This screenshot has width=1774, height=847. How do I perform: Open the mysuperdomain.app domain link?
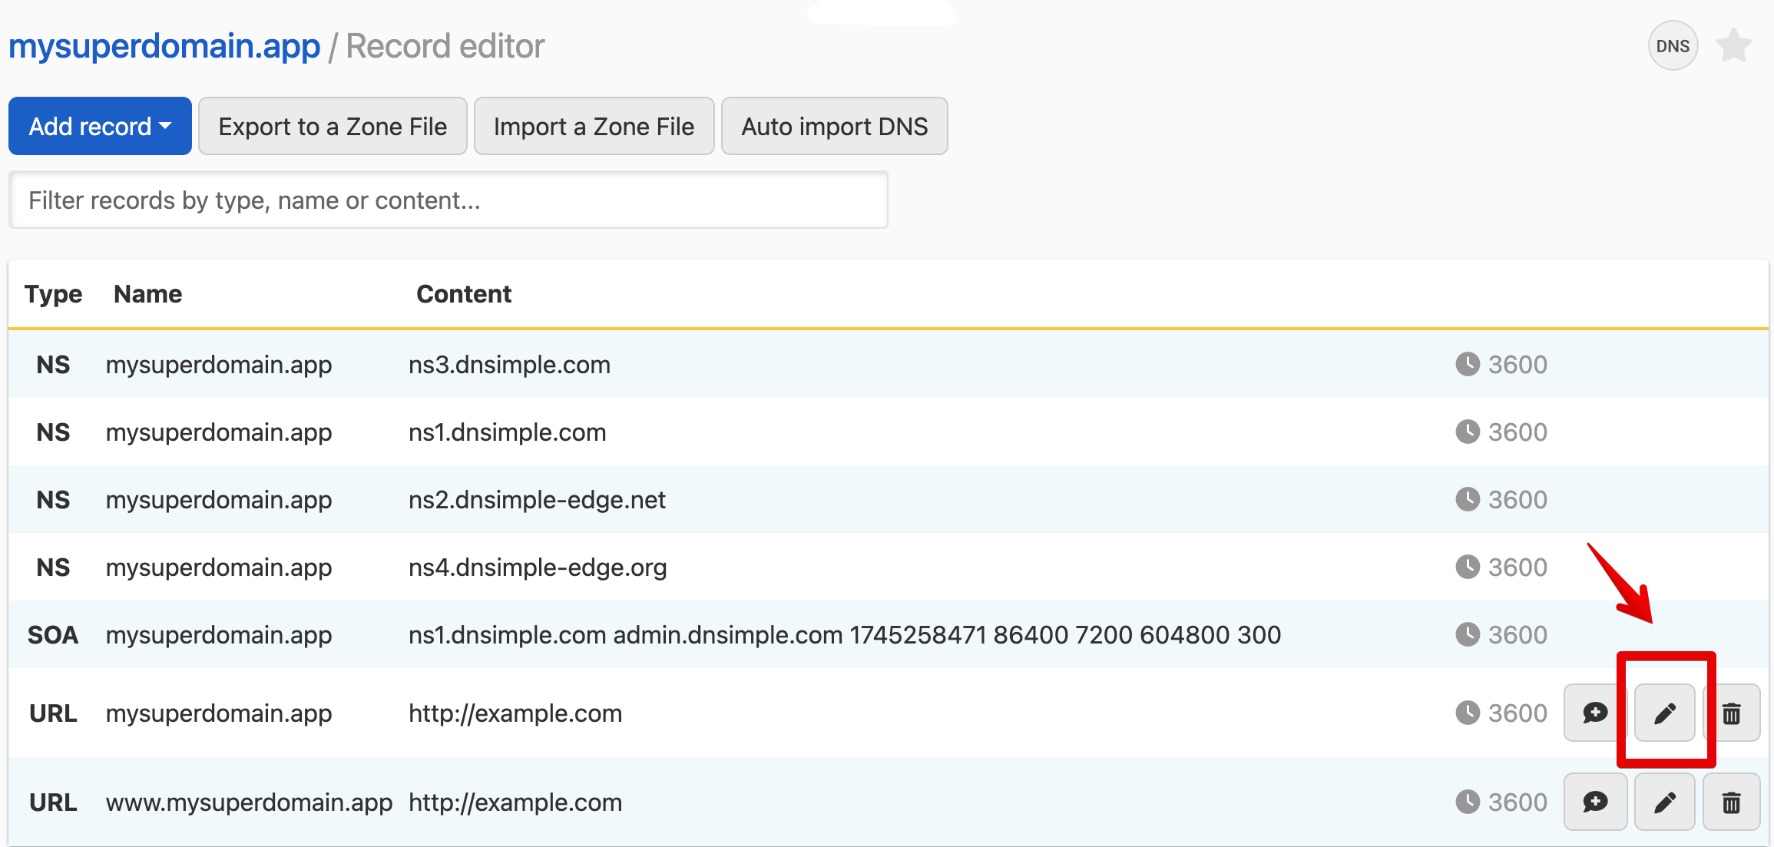point(164,45)
